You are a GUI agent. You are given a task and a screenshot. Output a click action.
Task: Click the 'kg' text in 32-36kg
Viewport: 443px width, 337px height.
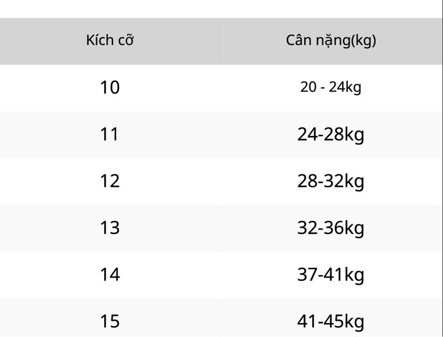click(x=354, y=228)
